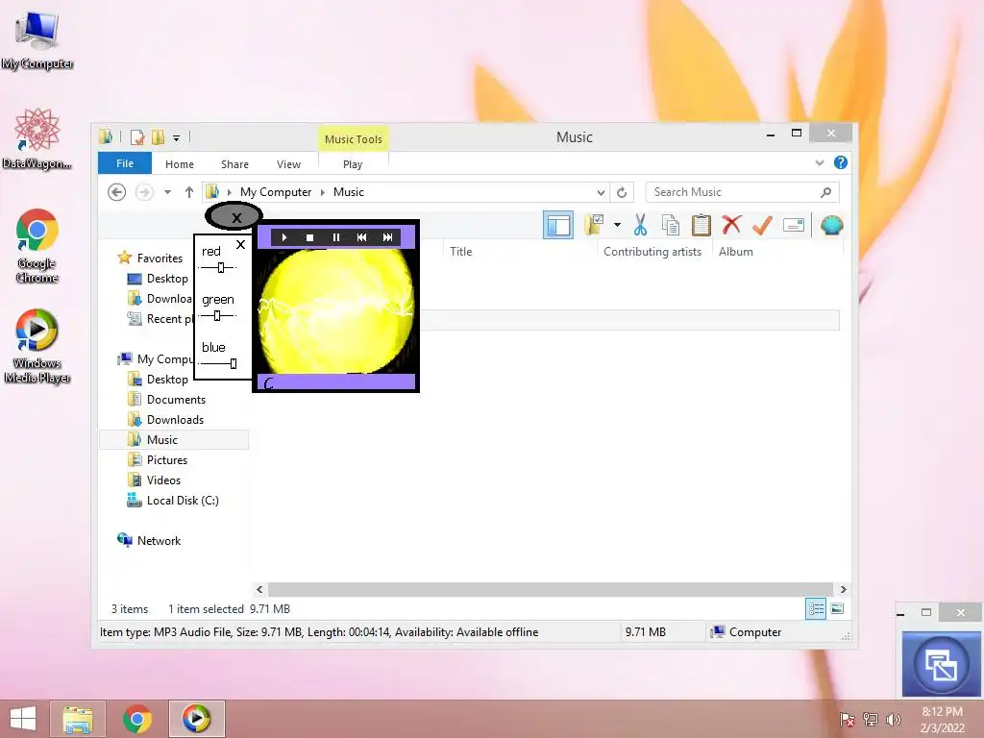Select Desktop under Favorites
Image resolution: width=984 pixels, height=738 pixels.
coord(167,278)
